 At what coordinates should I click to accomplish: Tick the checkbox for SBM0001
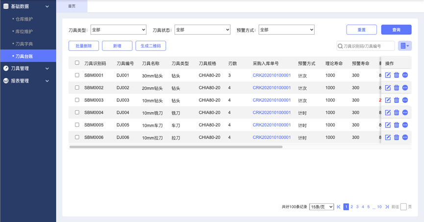coord(77,75)
